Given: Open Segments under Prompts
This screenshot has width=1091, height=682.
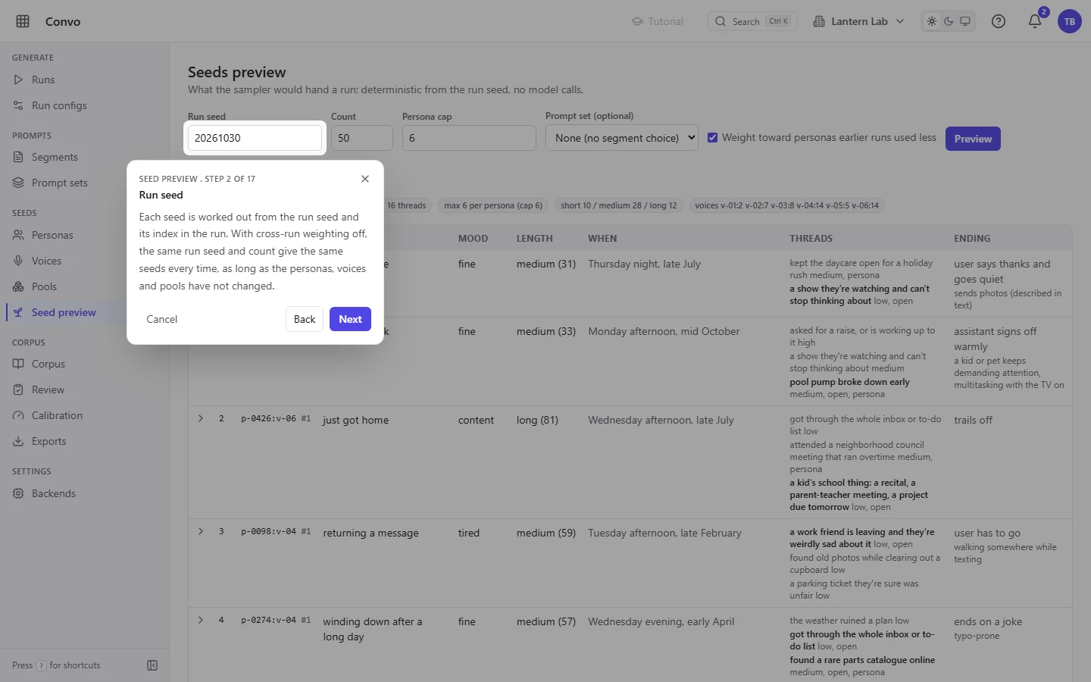Looking at the screenshot, I should click(x=84, y=157).
